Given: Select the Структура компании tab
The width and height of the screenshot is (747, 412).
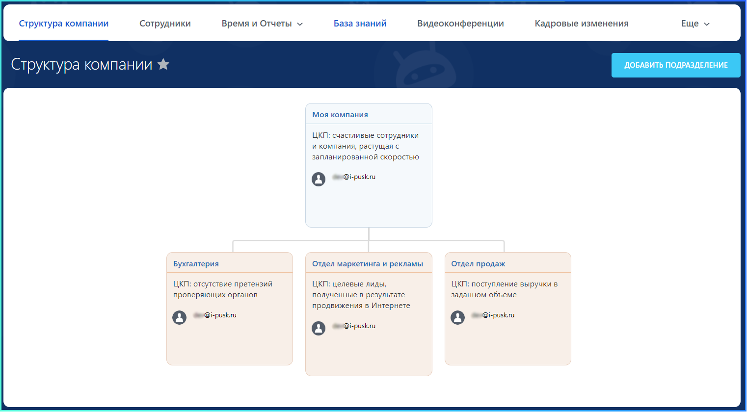Looking at the screenshot, I should pos(64,24).
